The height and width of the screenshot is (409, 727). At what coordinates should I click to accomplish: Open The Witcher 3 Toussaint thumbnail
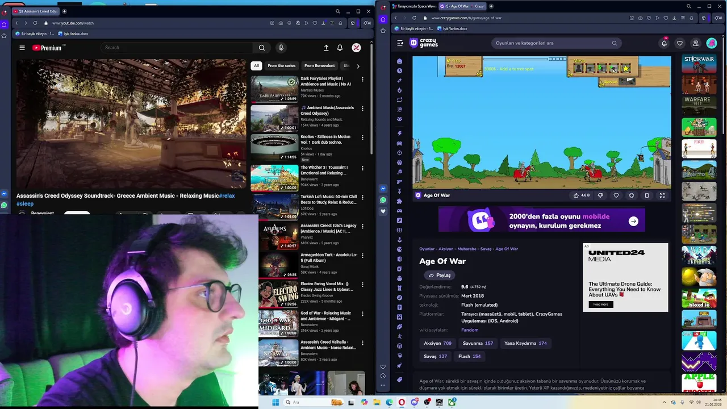274,178
